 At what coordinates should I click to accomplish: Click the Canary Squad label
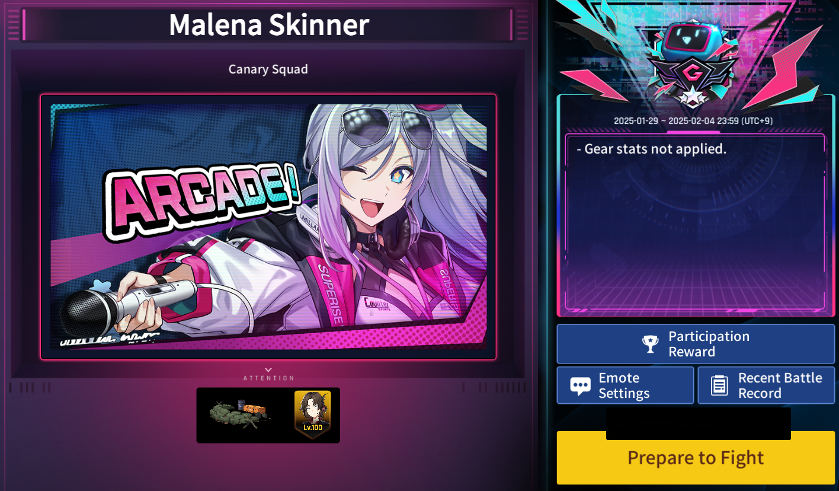(268, 69)
